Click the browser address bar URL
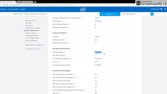 pyautogui.click(x=41, y=5)
